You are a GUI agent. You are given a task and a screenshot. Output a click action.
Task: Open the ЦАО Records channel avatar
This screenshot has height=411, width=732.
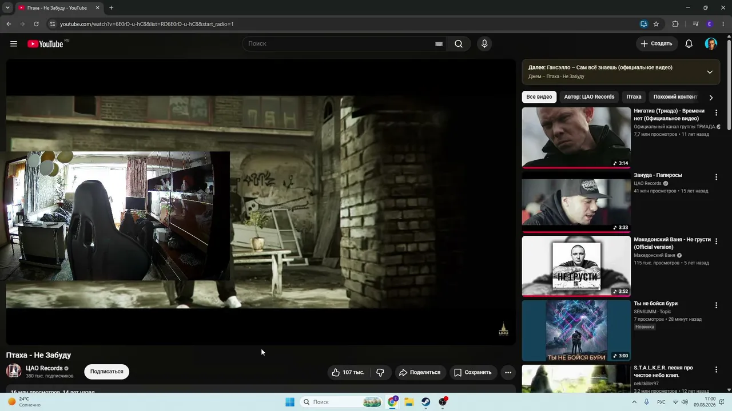point(14,371)
